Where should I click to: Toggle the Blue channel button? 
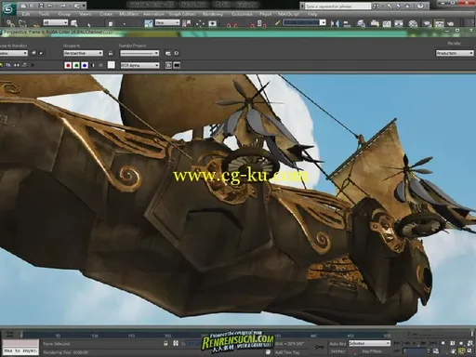point(85,65)
